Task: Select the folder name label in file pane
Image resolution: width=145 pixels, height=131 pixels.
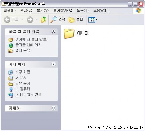Action: pyautogui.click(x=83, y=33)
